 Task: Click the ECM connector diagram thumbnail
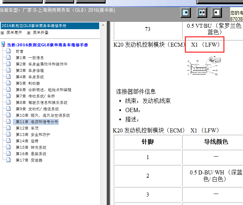[204, 65]
